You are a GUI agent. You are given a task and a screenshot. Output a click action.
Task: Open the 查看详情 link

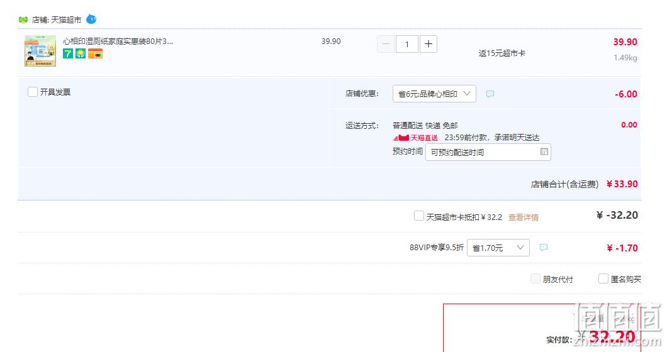click(x=524, y=217)
